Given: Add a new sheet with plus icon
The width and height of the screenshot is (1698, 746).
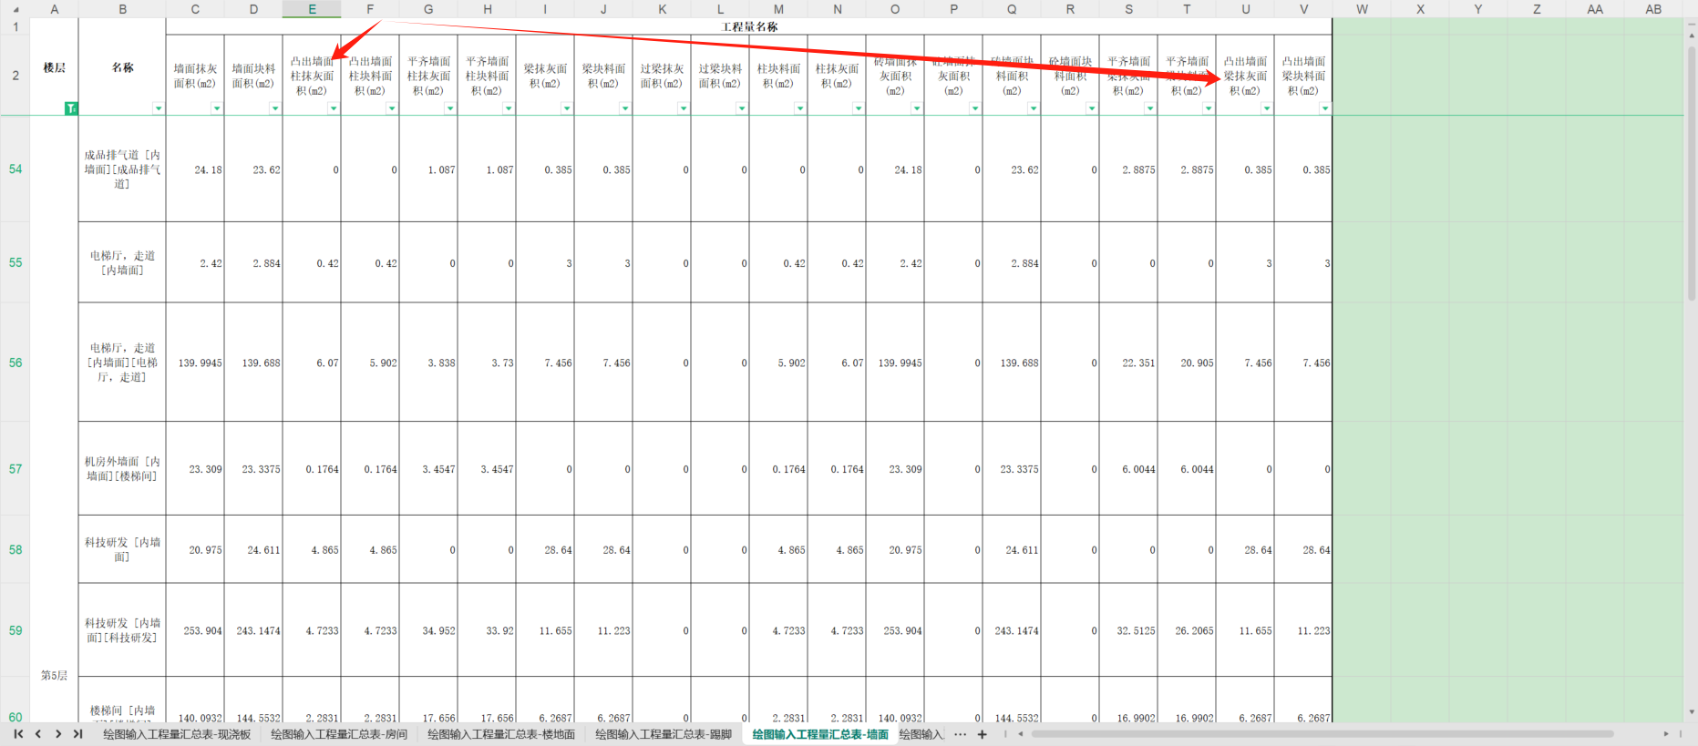Looking at the screenshot, I should pos(982,734).
